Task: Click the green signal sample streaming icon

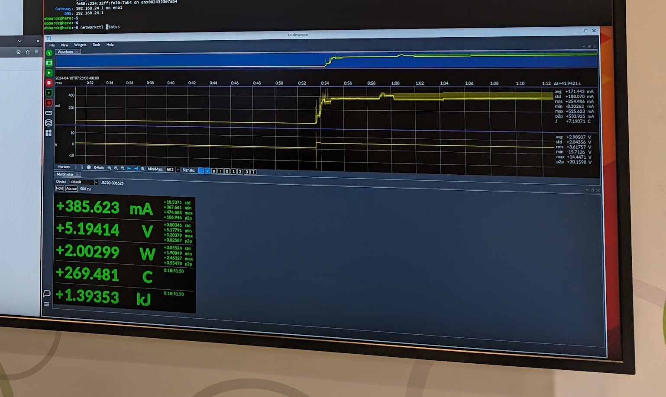Action: [49, 63]
